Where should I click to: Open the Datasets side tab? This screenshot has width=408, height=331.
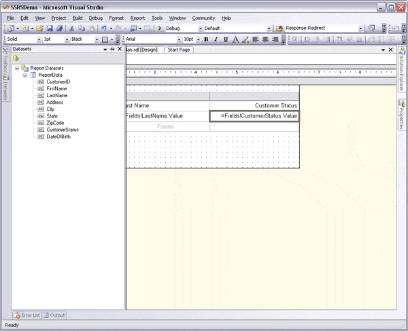pyautogui.click(x=5, y=88)
